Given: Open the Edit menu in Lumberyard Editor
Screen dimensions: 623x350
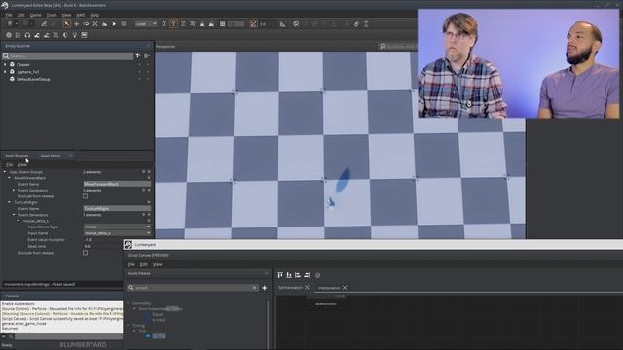Looking at the screenshot, I should pyautogui.click(x=20, y=15).
